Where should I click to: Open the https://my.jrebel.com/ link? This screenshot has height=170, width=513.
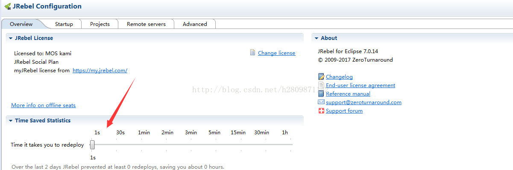(100, 71)
